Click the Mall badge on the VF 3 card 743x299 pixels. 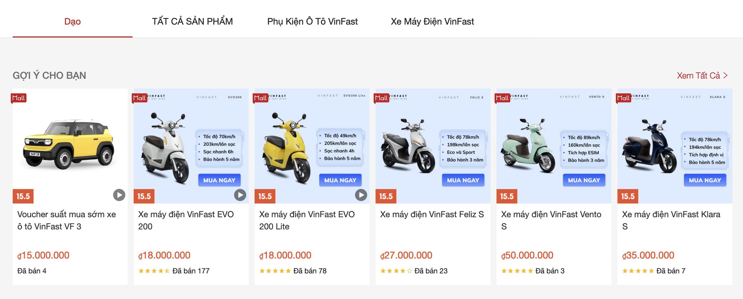18,98
